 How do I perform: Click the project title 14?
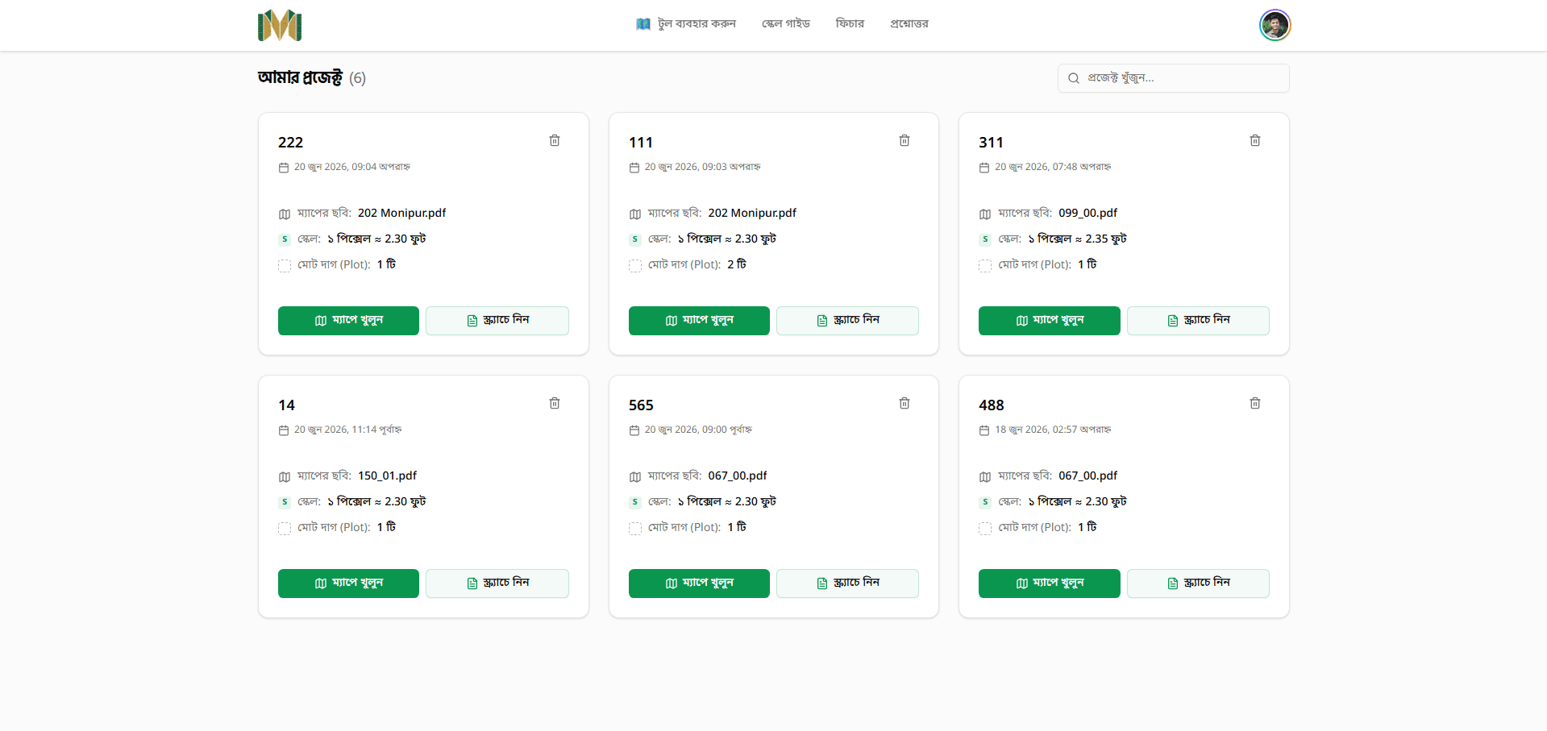pyautogui.click(x=286, y=405)
